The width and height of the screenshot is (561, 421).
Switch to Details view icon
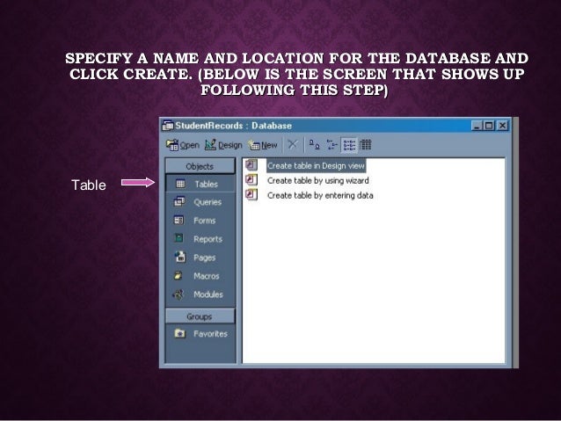point(365,144)
